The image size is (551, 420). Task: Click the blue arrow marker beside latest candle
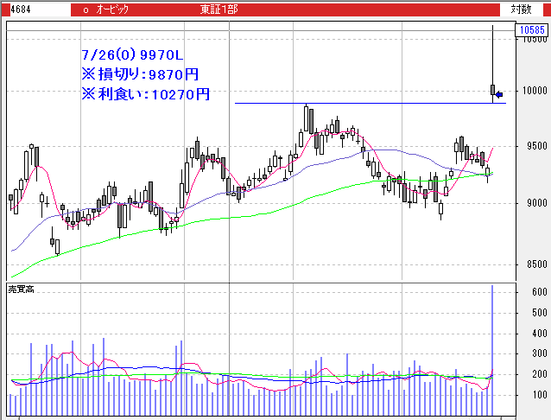(x=500, y=93)
